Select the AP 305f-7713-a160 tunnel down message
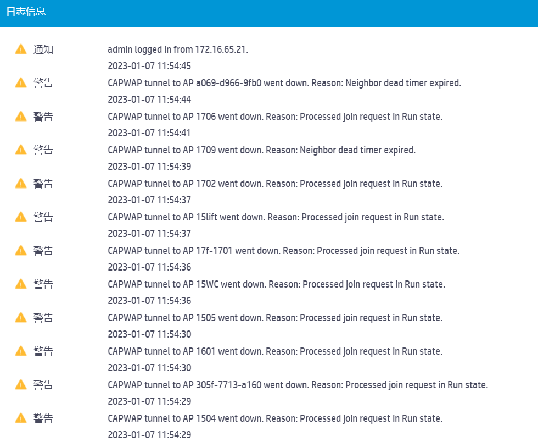This screenshot has height=447, width=538. 298,385
